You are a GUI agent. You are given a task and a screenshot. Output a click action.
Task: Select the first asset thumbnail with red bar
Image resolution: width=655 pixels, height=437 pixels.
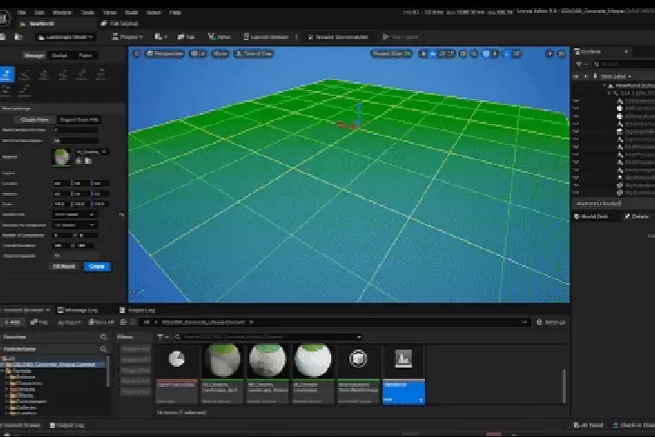pos(176,374)
